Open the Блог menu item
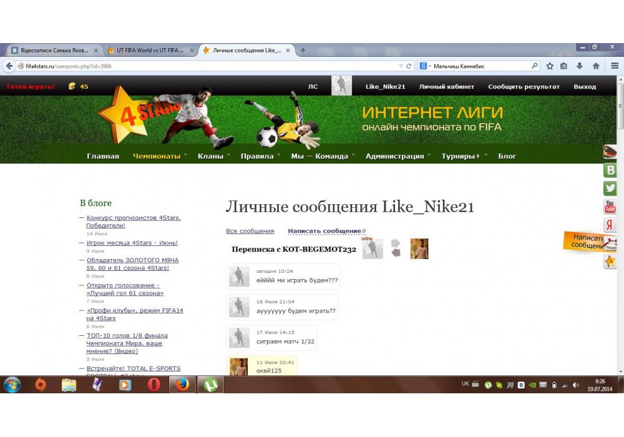This screenshot has height=437, width=624. pos(507,156)
